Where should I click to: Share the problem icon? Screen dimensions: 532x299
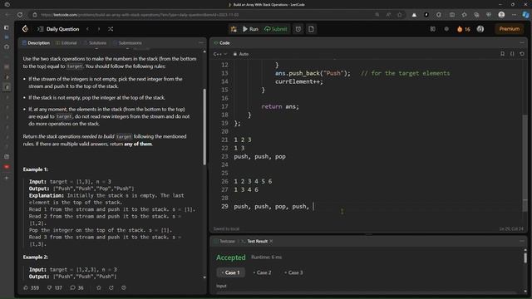pos(111,288)
